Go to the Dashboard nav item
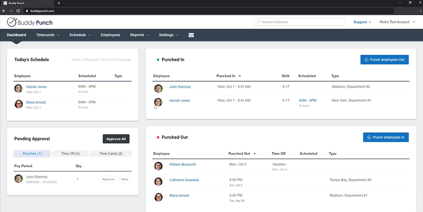Image resolution: width=423 pixels, height=212 pixels. (16, 35)
